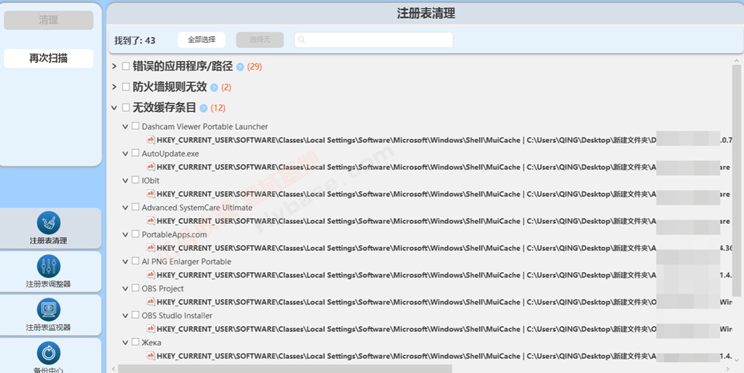Click the registry value icon under IObit
The width and height of the screenshot is (744, 373).
pos(151,193)
